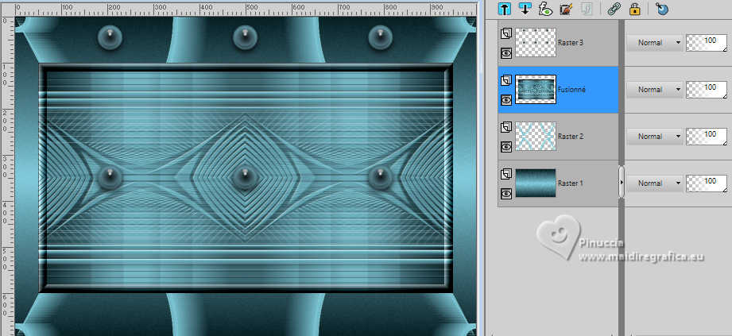Hide the Raster 3 layer

[x=506, y=53]
